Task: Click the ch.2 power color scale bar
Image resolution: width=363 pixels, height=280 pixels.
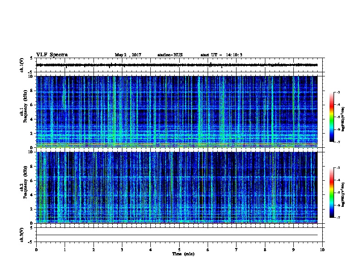Action: pos(332,193)
